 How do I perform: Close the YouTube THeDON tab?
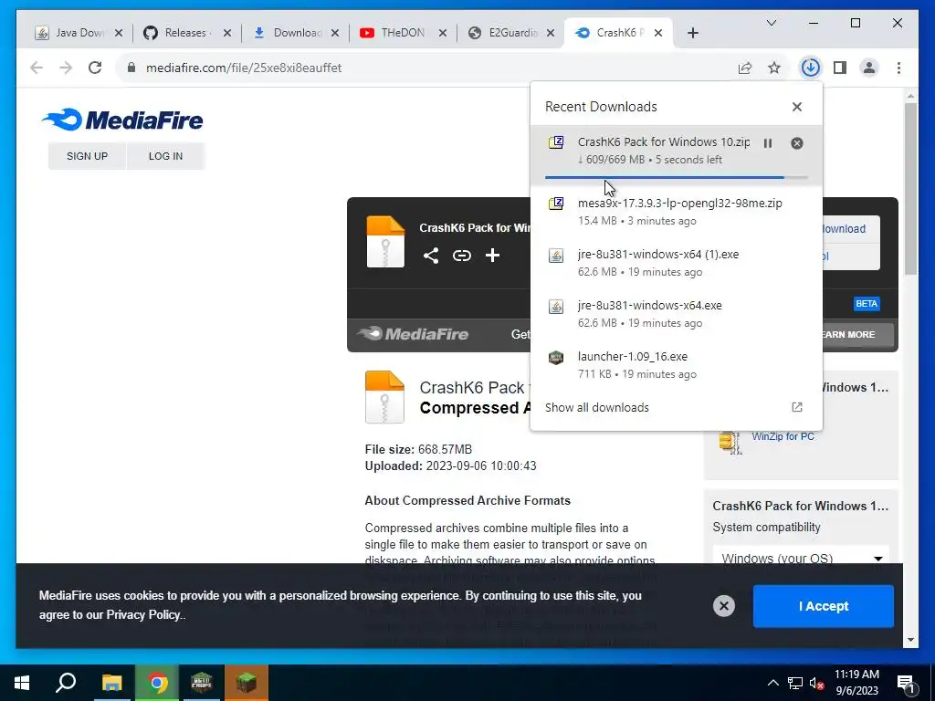click(443, 33)
